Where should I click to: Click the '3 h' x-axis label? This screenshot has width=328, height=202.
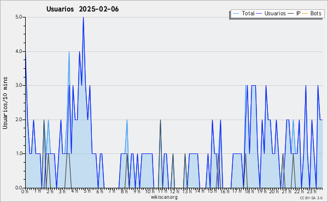62,192
